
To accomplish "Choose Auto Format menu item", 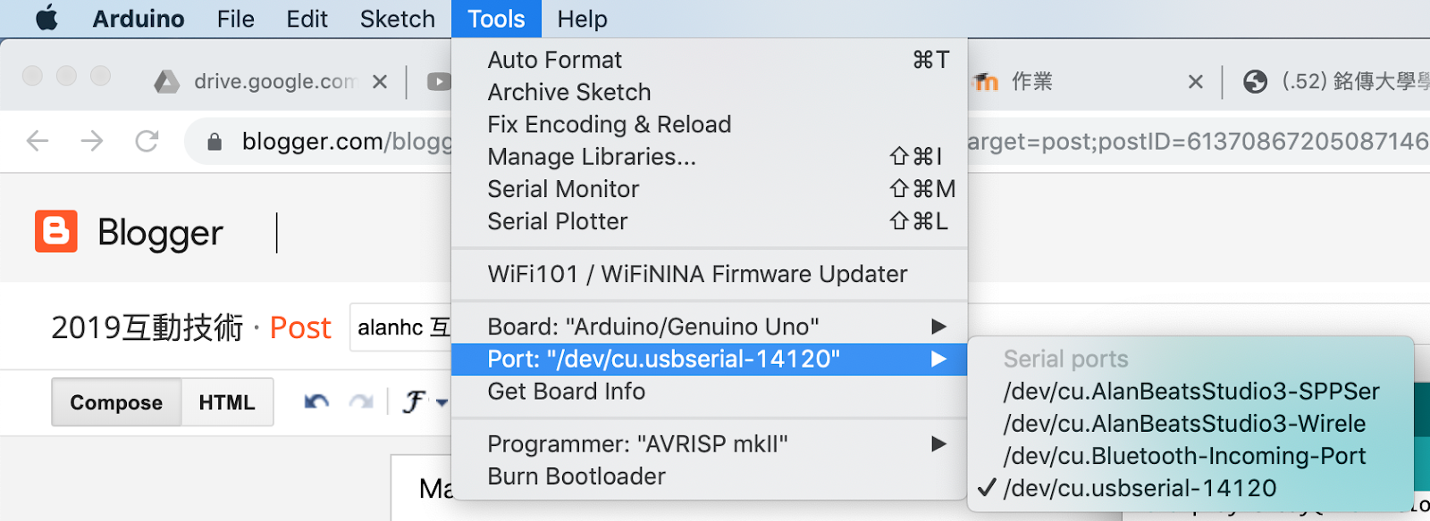I will point(554,60).
